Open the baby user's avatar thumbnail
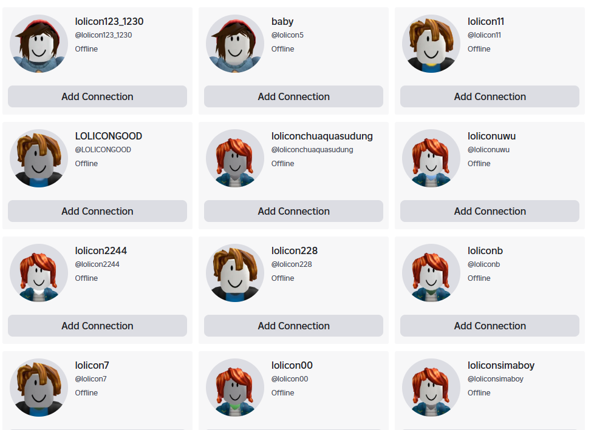Viewport: 594px width, 430px height. [x=235, y=44]
